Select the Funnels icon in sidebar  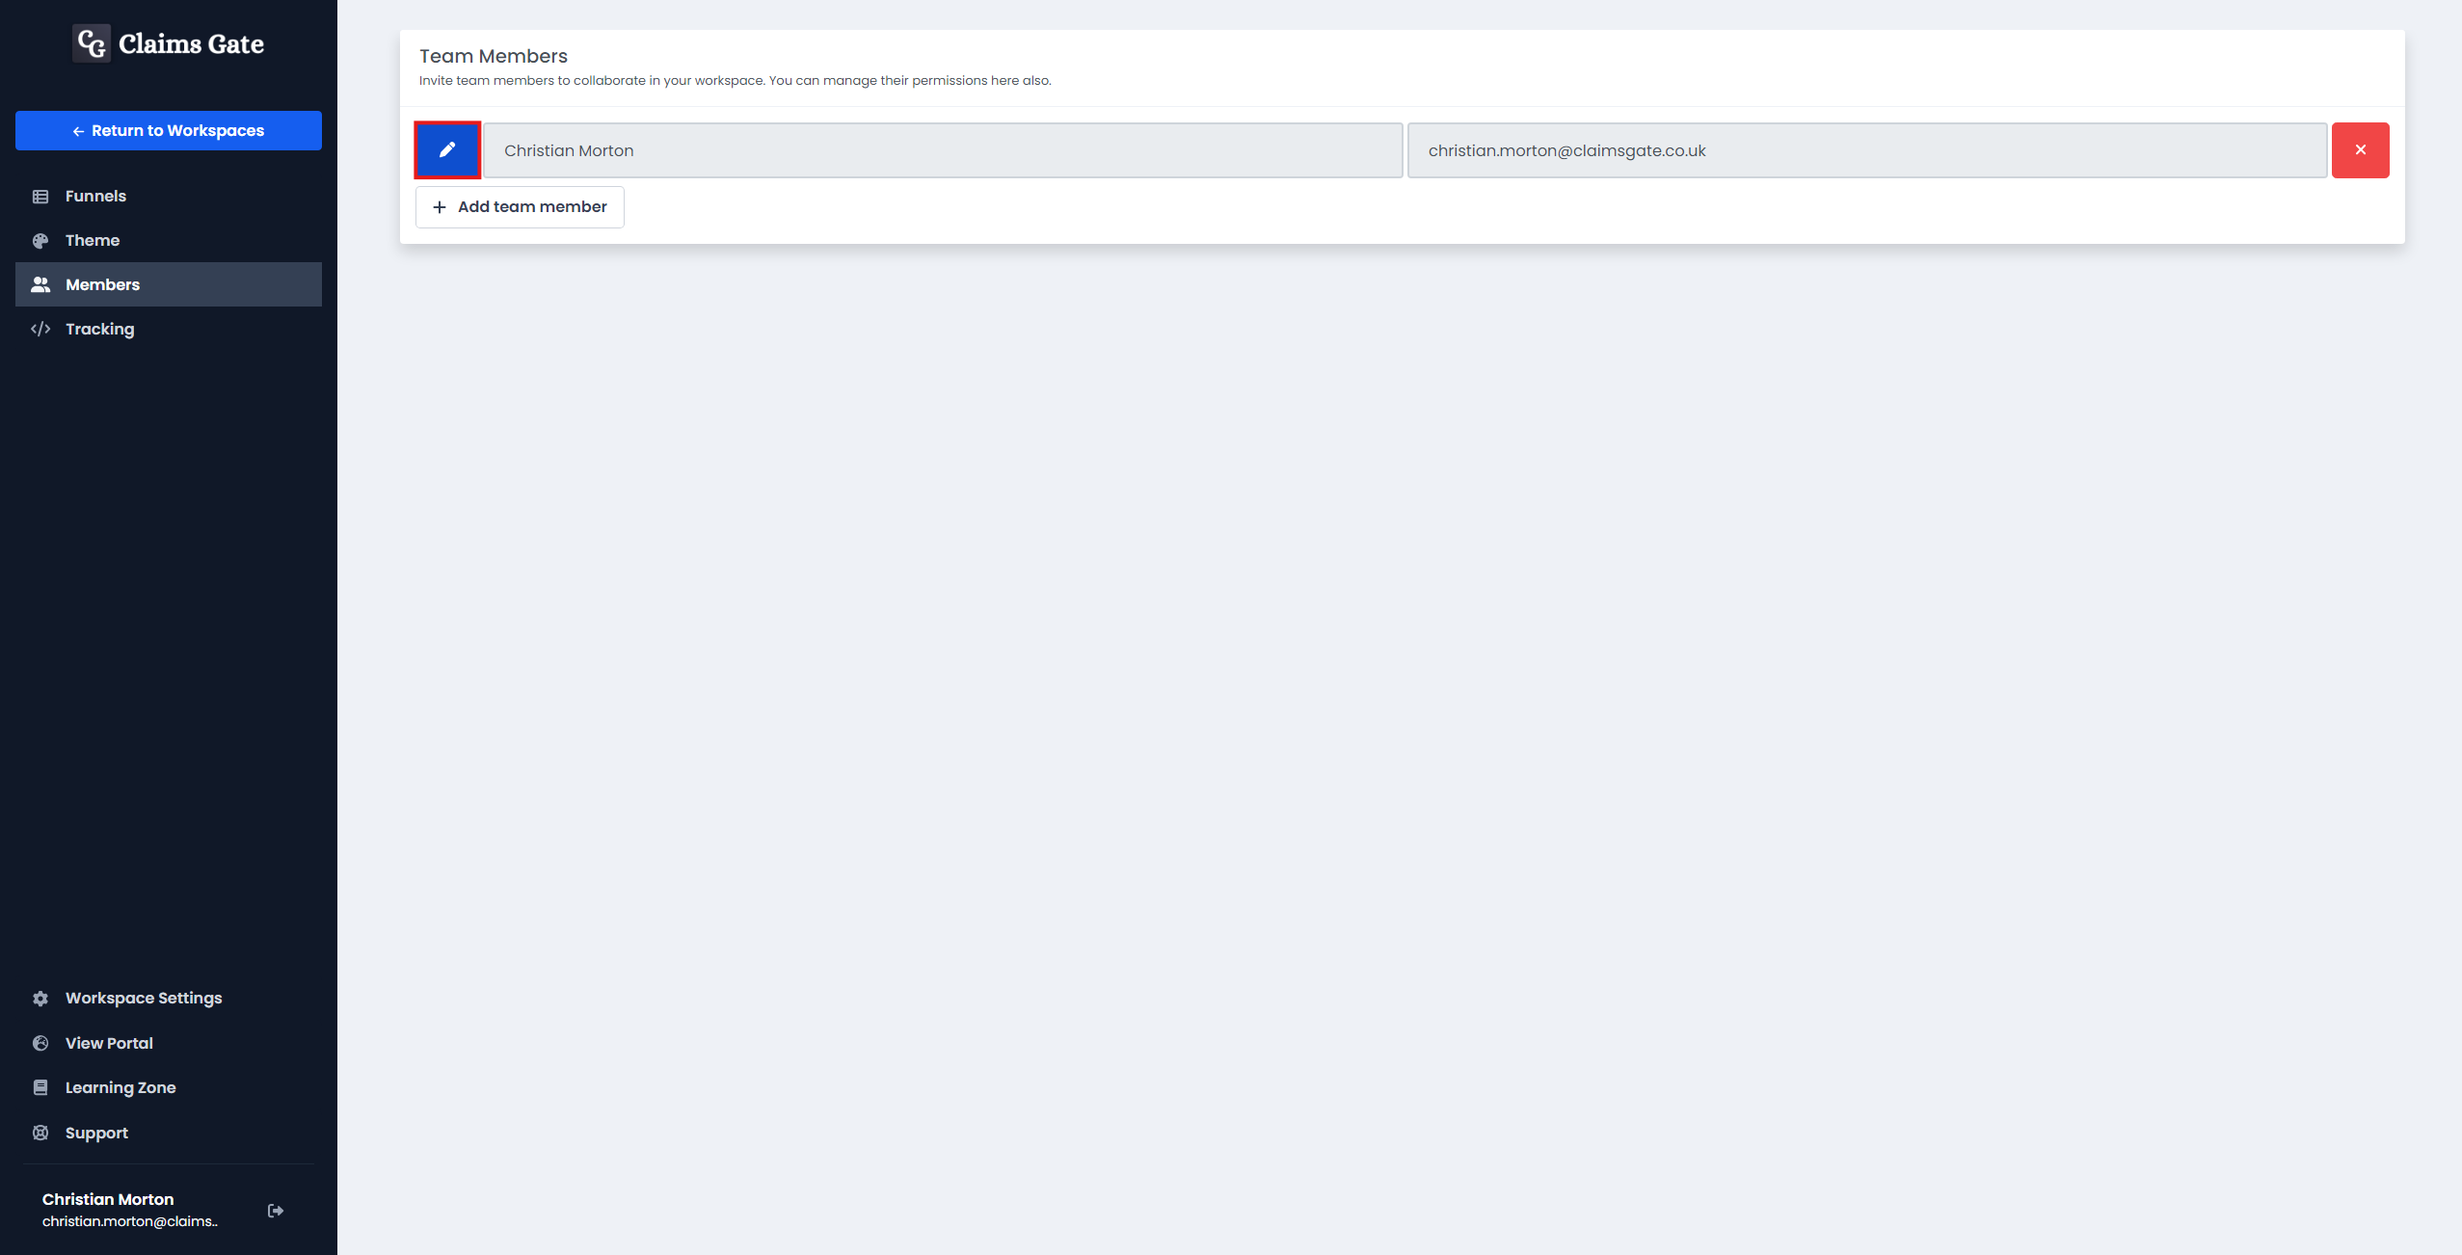39,196
